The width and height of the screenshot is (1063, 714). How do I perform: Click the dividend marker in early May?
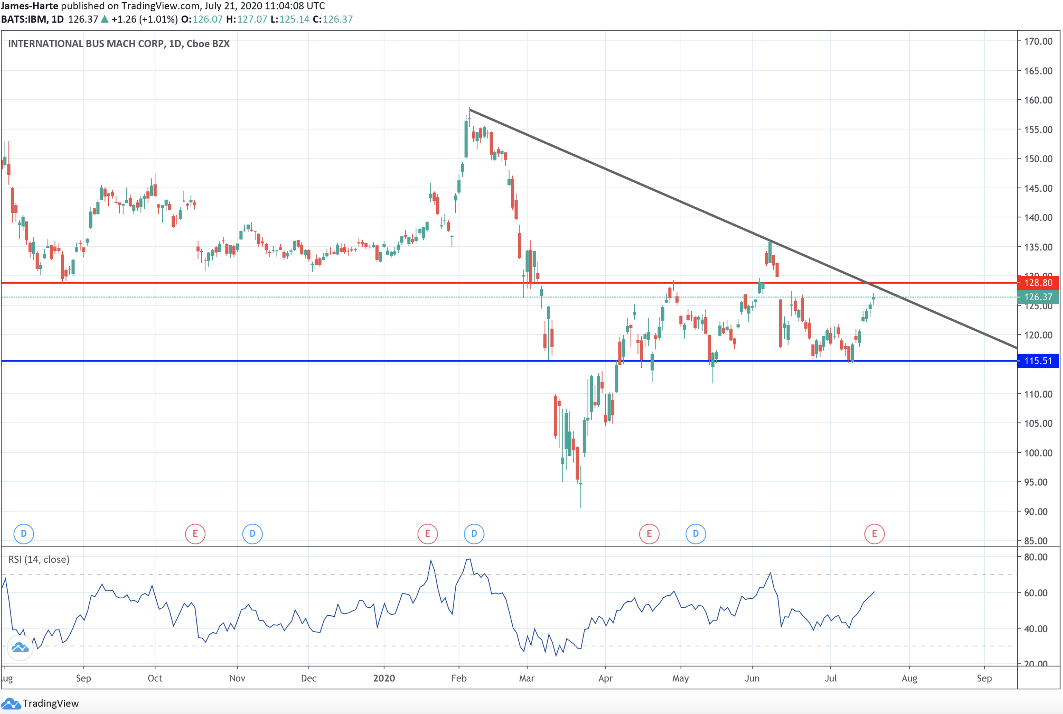tap(695, 534)
